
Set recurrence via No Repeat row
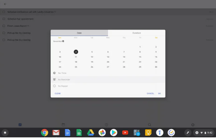tap(108, 86)
